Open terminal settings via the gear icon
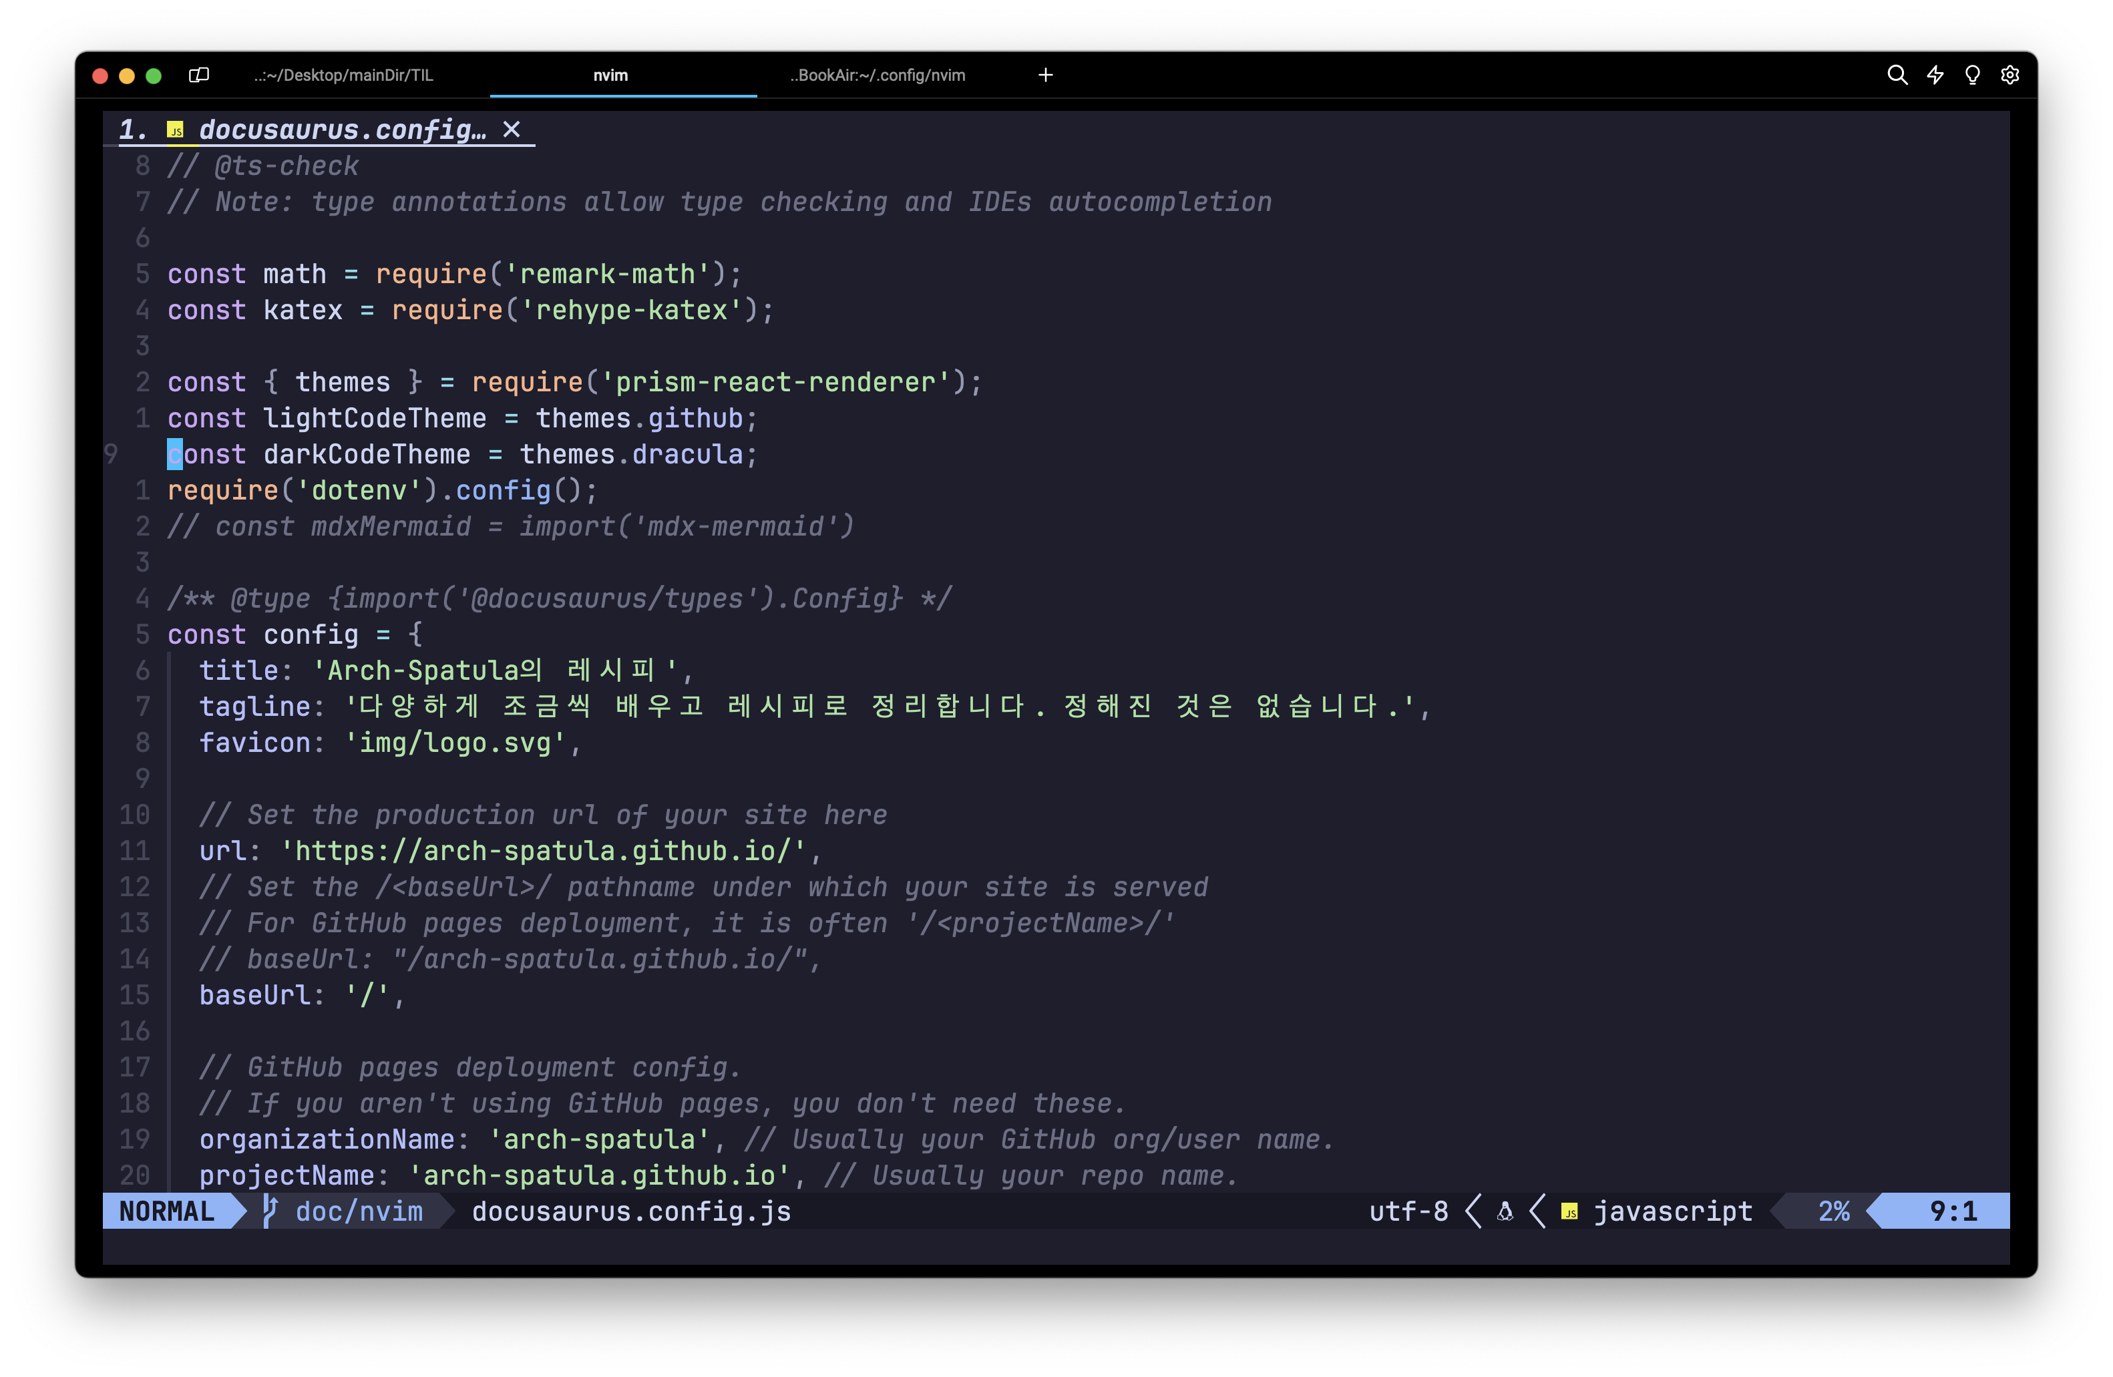Viewport: 2113px width, 1377px height. point(2010,75)
